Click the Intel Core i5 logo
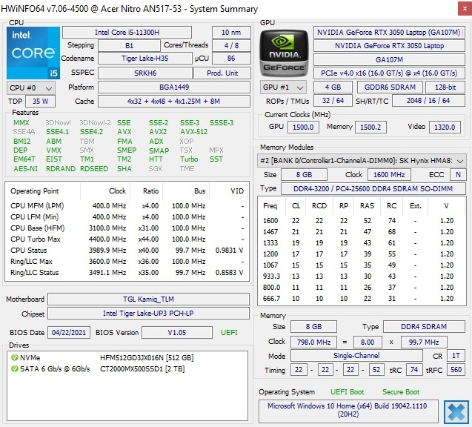 click(x=32, y=53)
